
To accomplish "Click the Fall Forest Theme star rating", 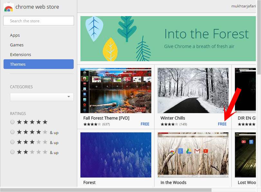I will (92, 124).
